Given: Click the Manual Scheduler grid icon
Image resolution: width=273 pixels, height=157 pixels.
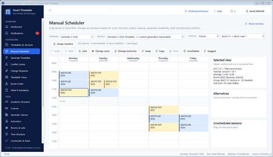Looking at the screenshot, I should pos(7,51).
